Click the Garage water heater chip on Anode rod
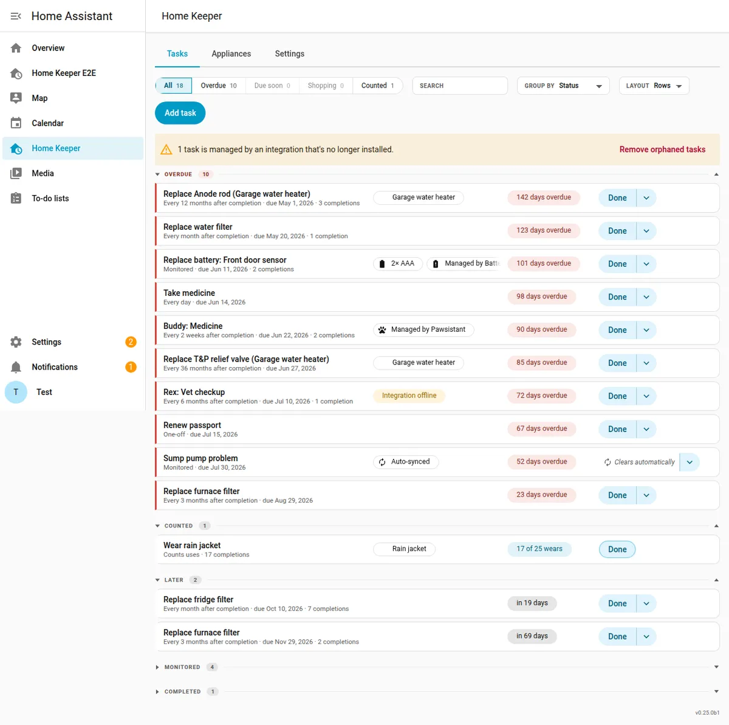 tap(419, 198)
